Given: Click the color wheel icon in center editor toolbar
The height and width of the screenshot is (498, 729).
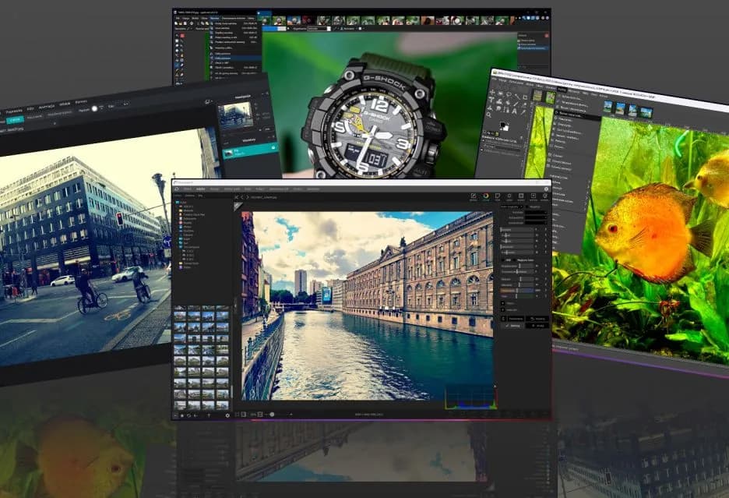Looking at the screenshot, I should point(486,197).
